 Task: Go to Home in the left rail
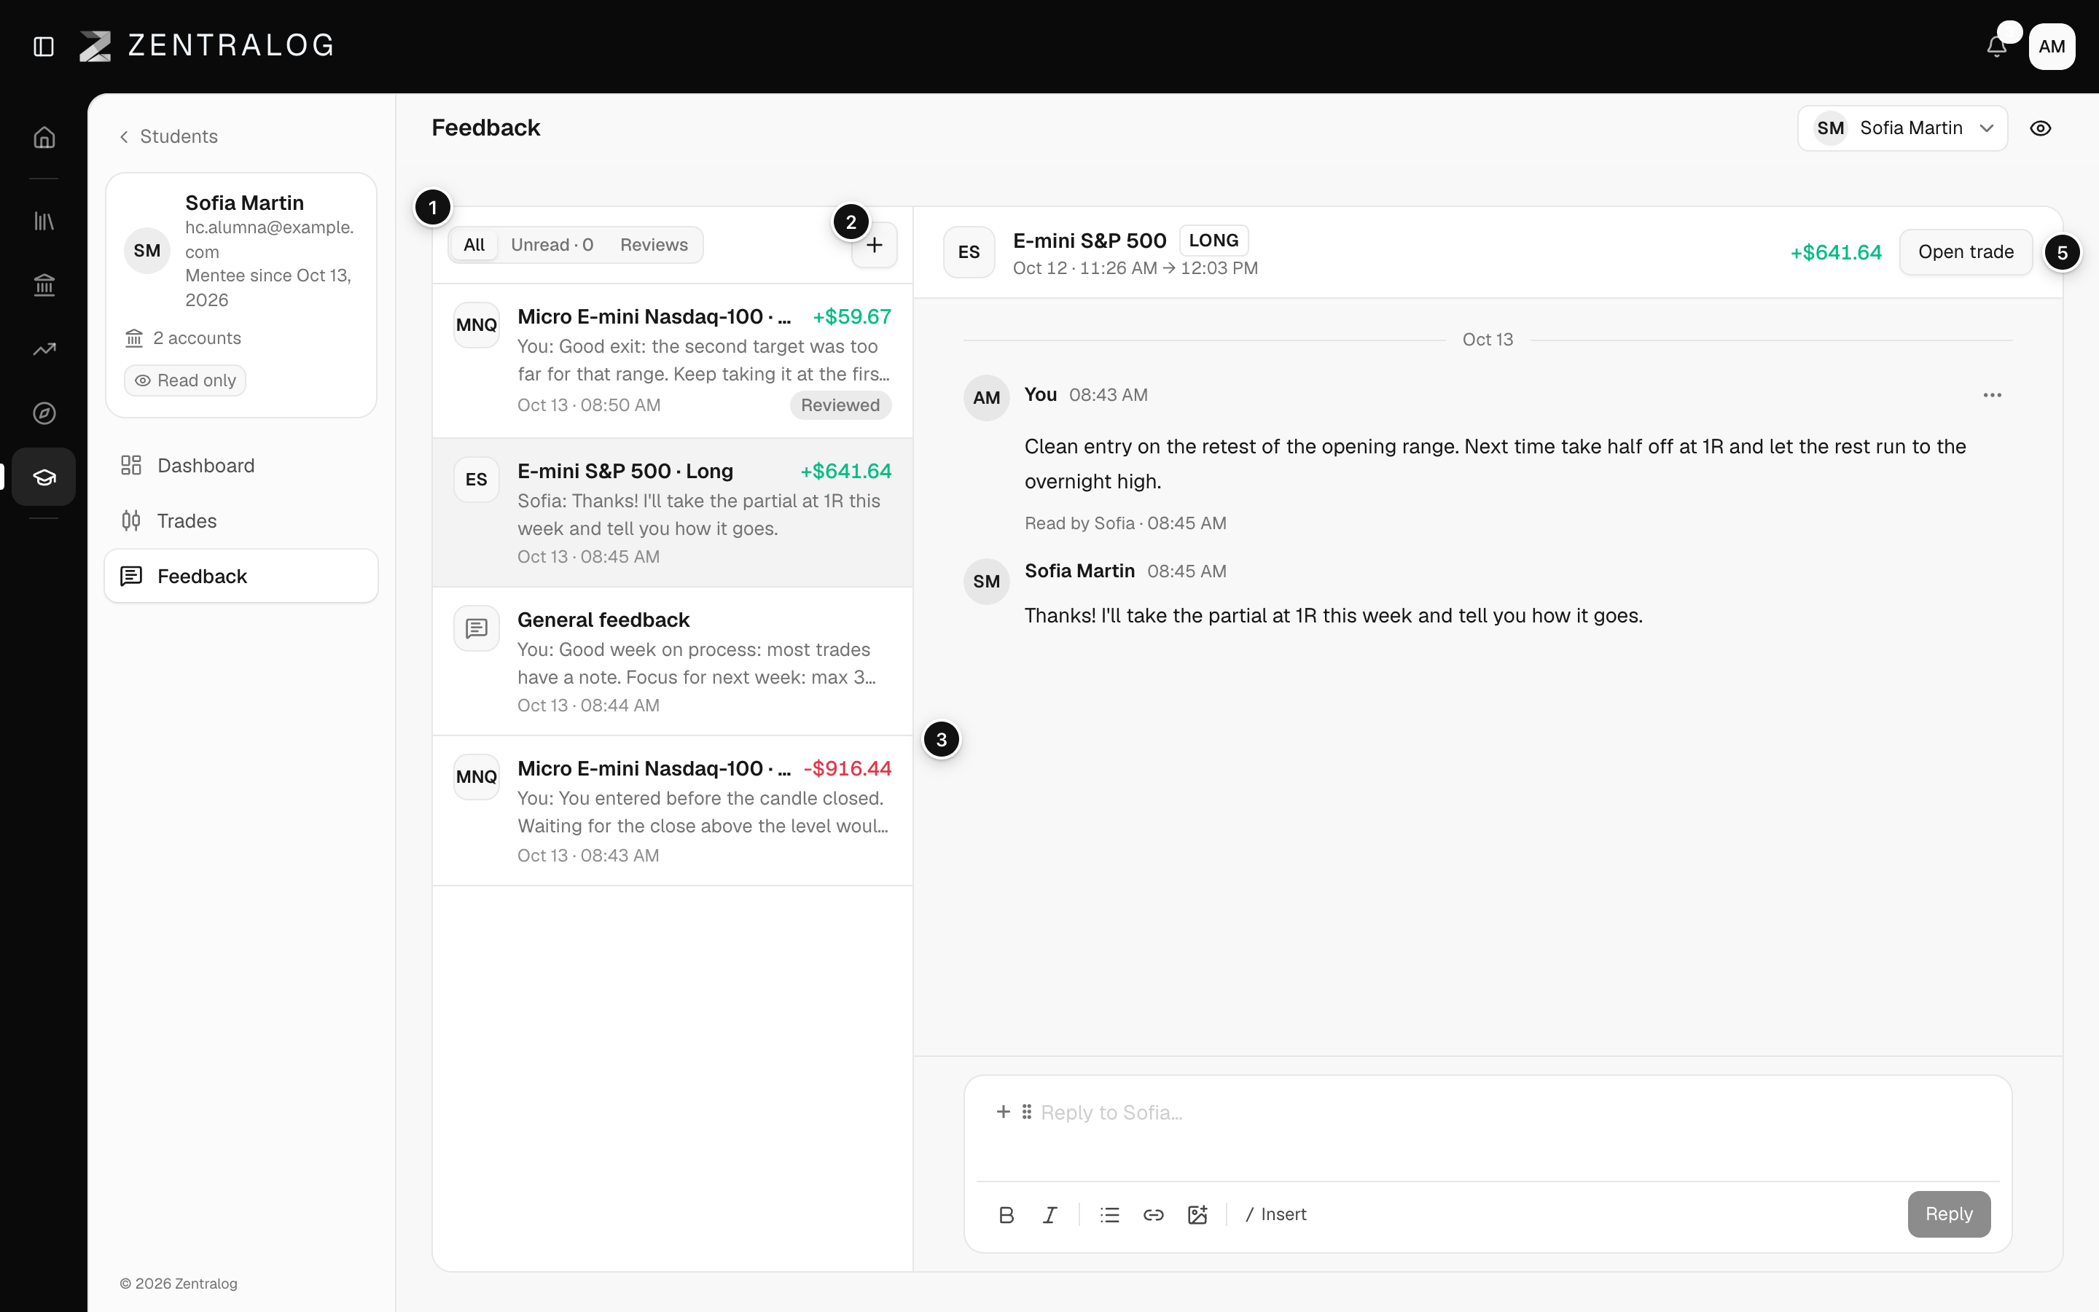tap(44, 137)
